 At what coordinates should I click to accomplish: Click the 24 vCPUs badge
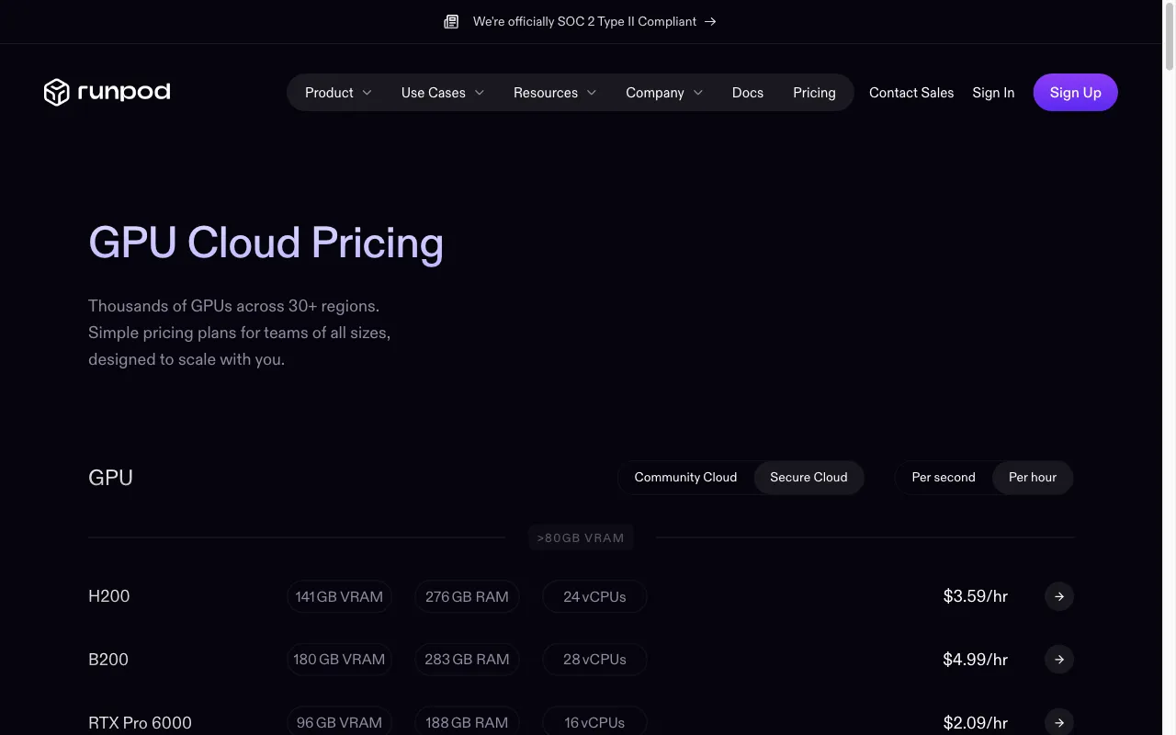[594, 596]
